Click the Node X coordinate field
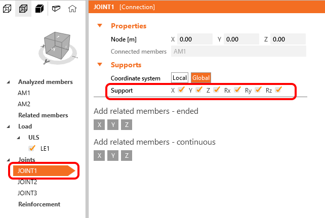Viewport: 325px width, 218px height. tap(195, 39)
